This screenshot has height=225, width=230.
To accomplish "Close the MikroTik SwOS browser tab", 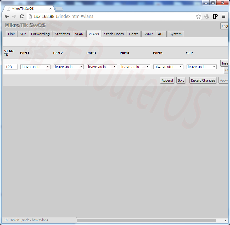I will tap(51, 9).
